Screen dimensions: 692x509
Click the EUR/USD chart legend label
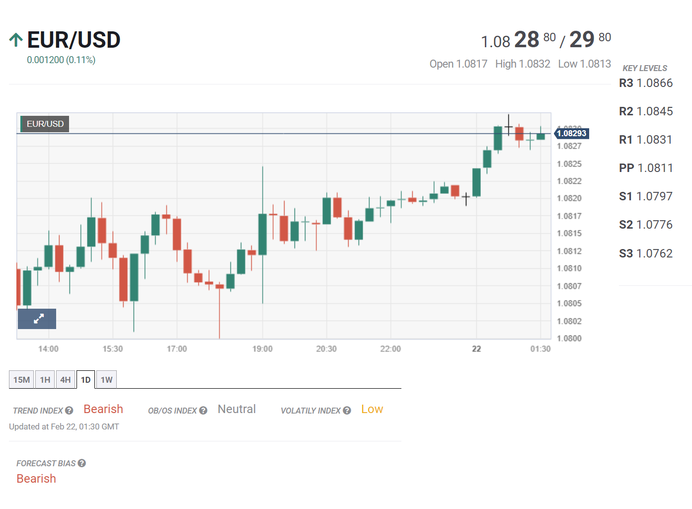coord(45,124)
